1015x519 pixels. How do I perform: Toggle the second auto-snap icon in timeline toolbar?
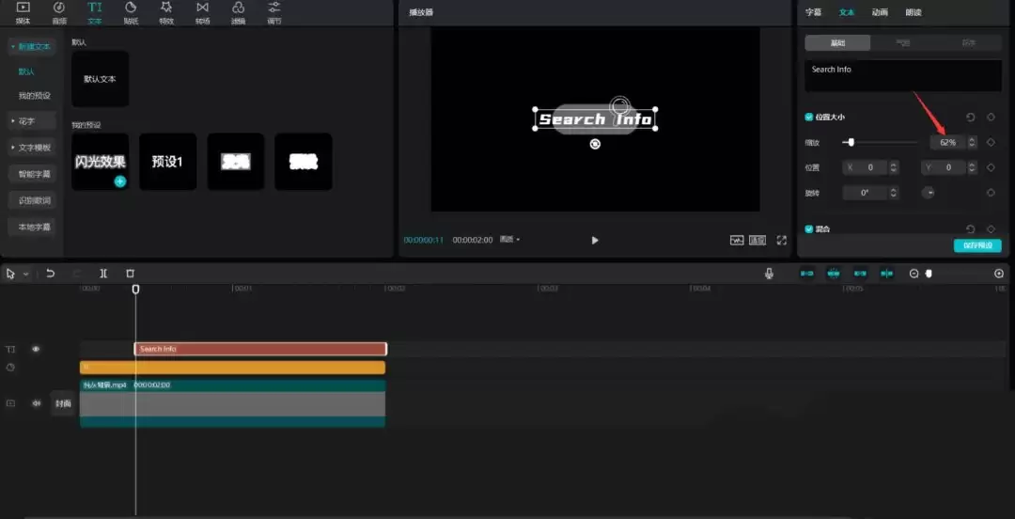pos(834,274)
